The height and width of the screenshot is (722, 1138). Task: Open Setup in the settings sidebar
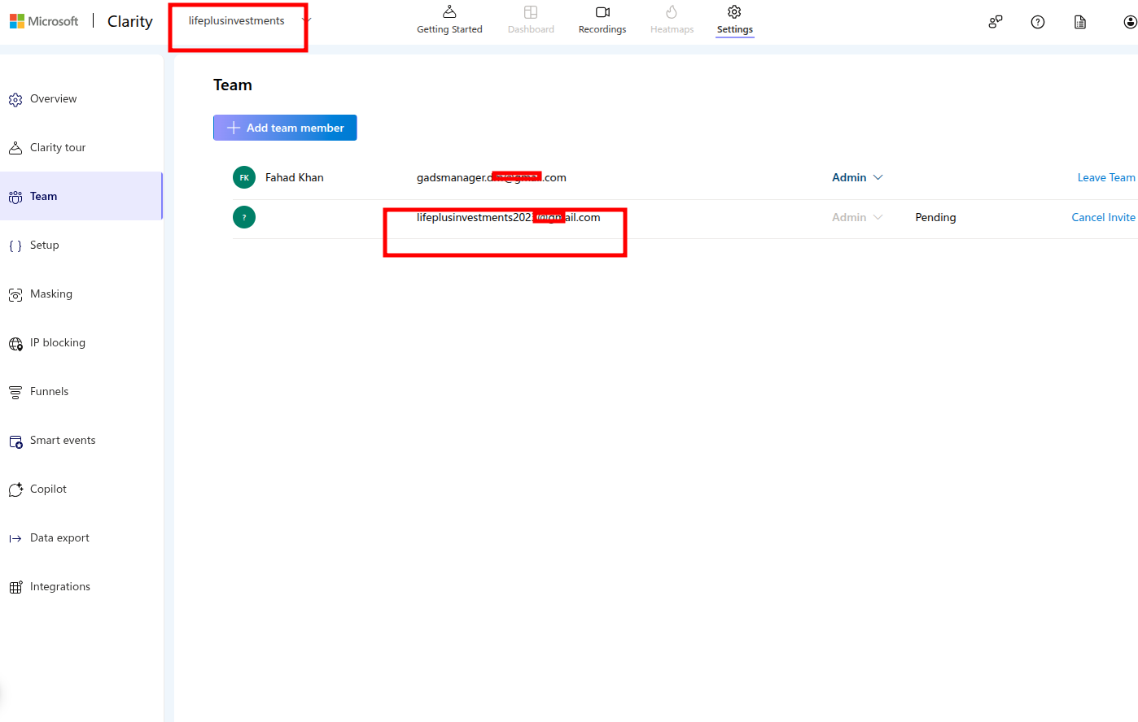point(81,245)
